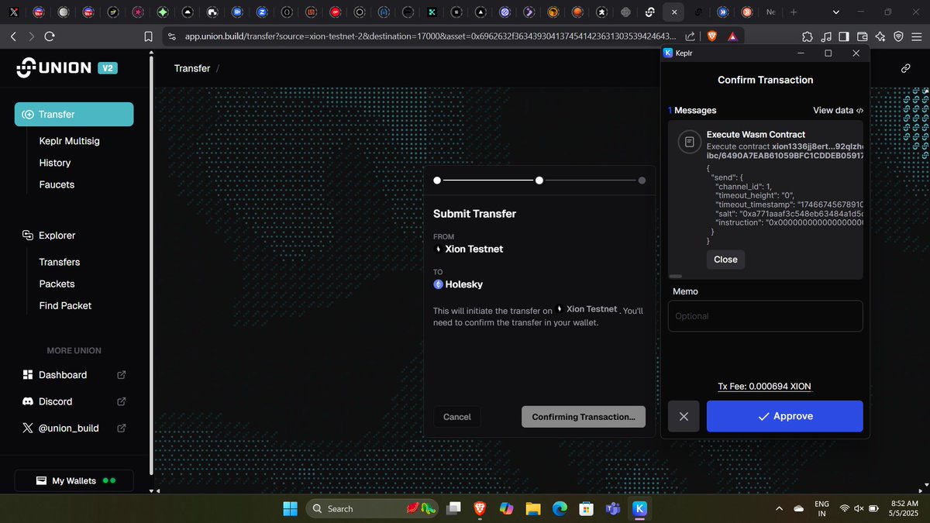
Task: Click external-link arrow beside Dashboard
Action: tap(122, 375)
